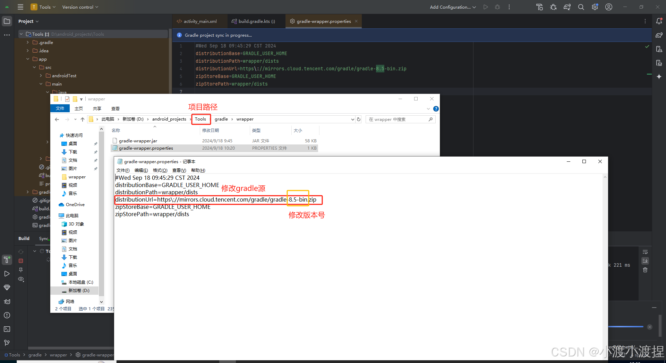The image size is (666, 363).
Task: Click the blue help icon in Explorer window
Action: click(x=436, y=109)
